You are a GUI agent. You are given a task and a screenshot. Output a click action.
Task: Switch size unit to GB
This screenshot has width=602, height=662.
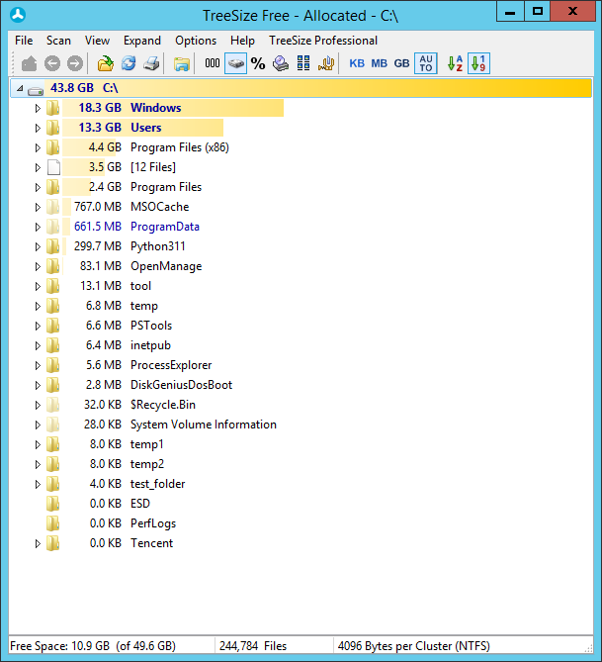coord(401,63)
